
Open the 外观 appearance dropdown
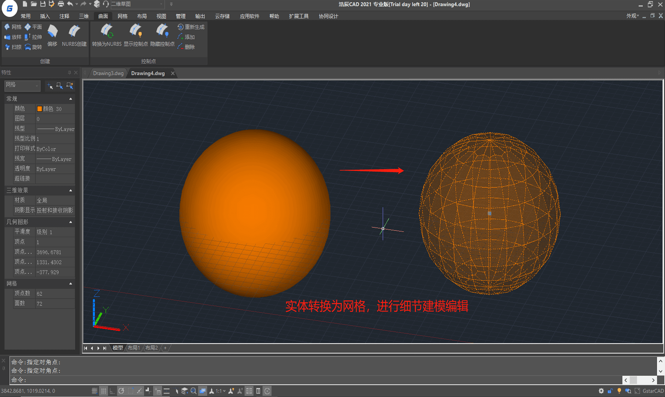coord(632,16)
